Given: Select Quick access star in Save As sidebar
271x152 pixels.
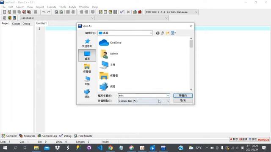Looking at the screenshot, I should [87, 43].
